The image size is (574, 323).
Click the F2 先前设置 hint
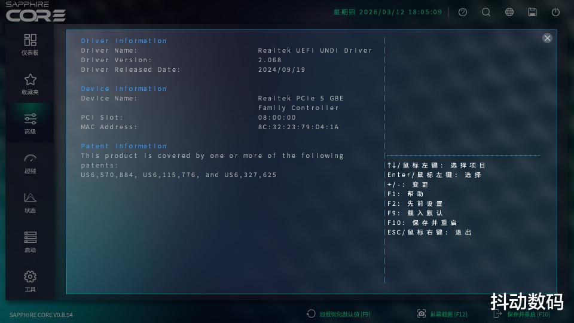pos(415,203)
